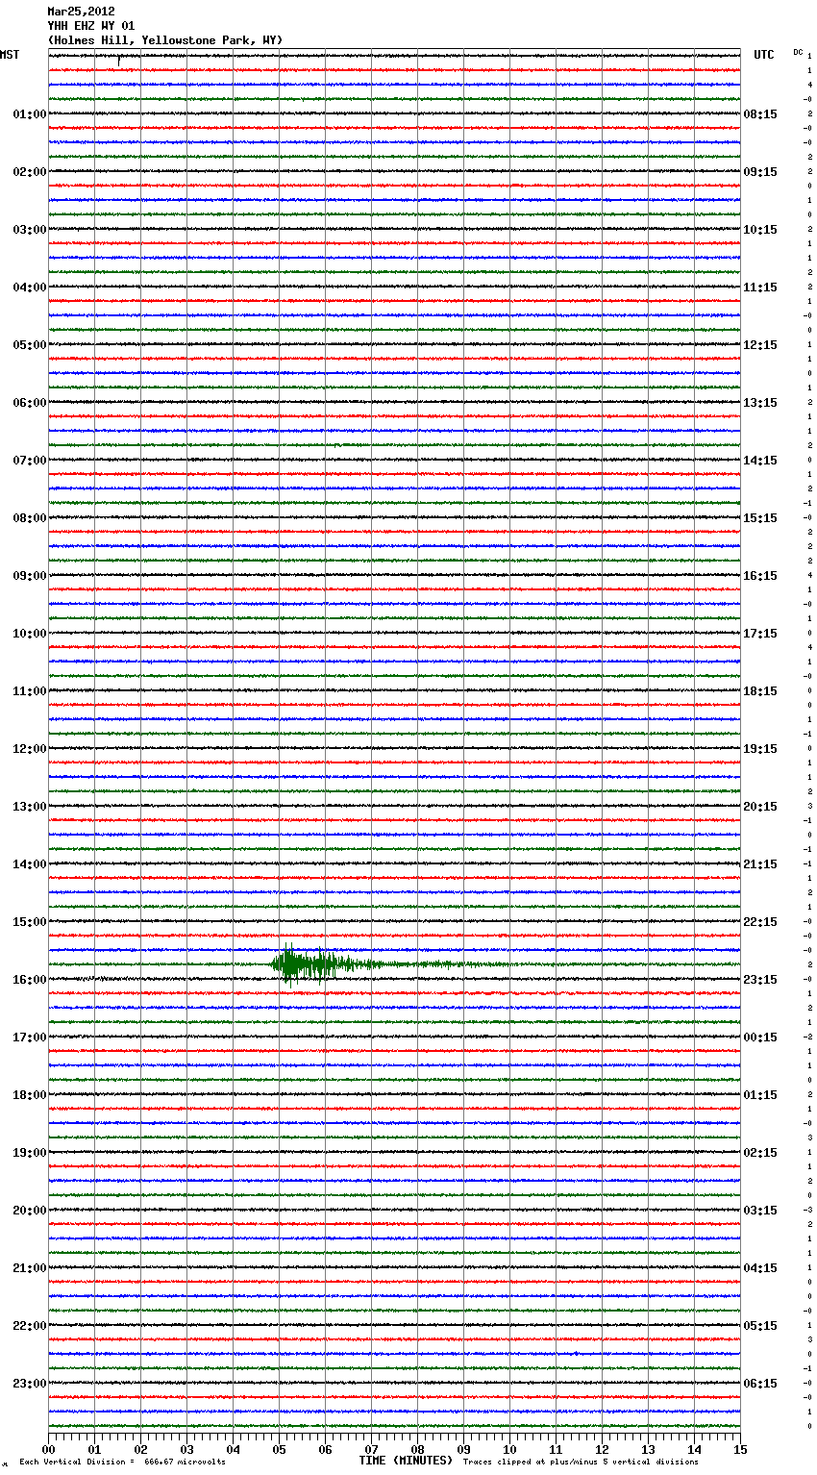The height and width of the screenshot is (1475, 817).
Task: Click the 18:00 MST time label
Action: pos(30,1095)
